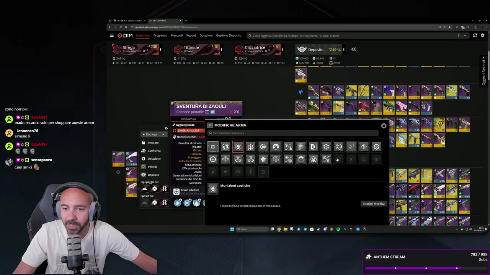Open Strega character three-dot menu
This screenshot has height=275, width=490.
160,49
